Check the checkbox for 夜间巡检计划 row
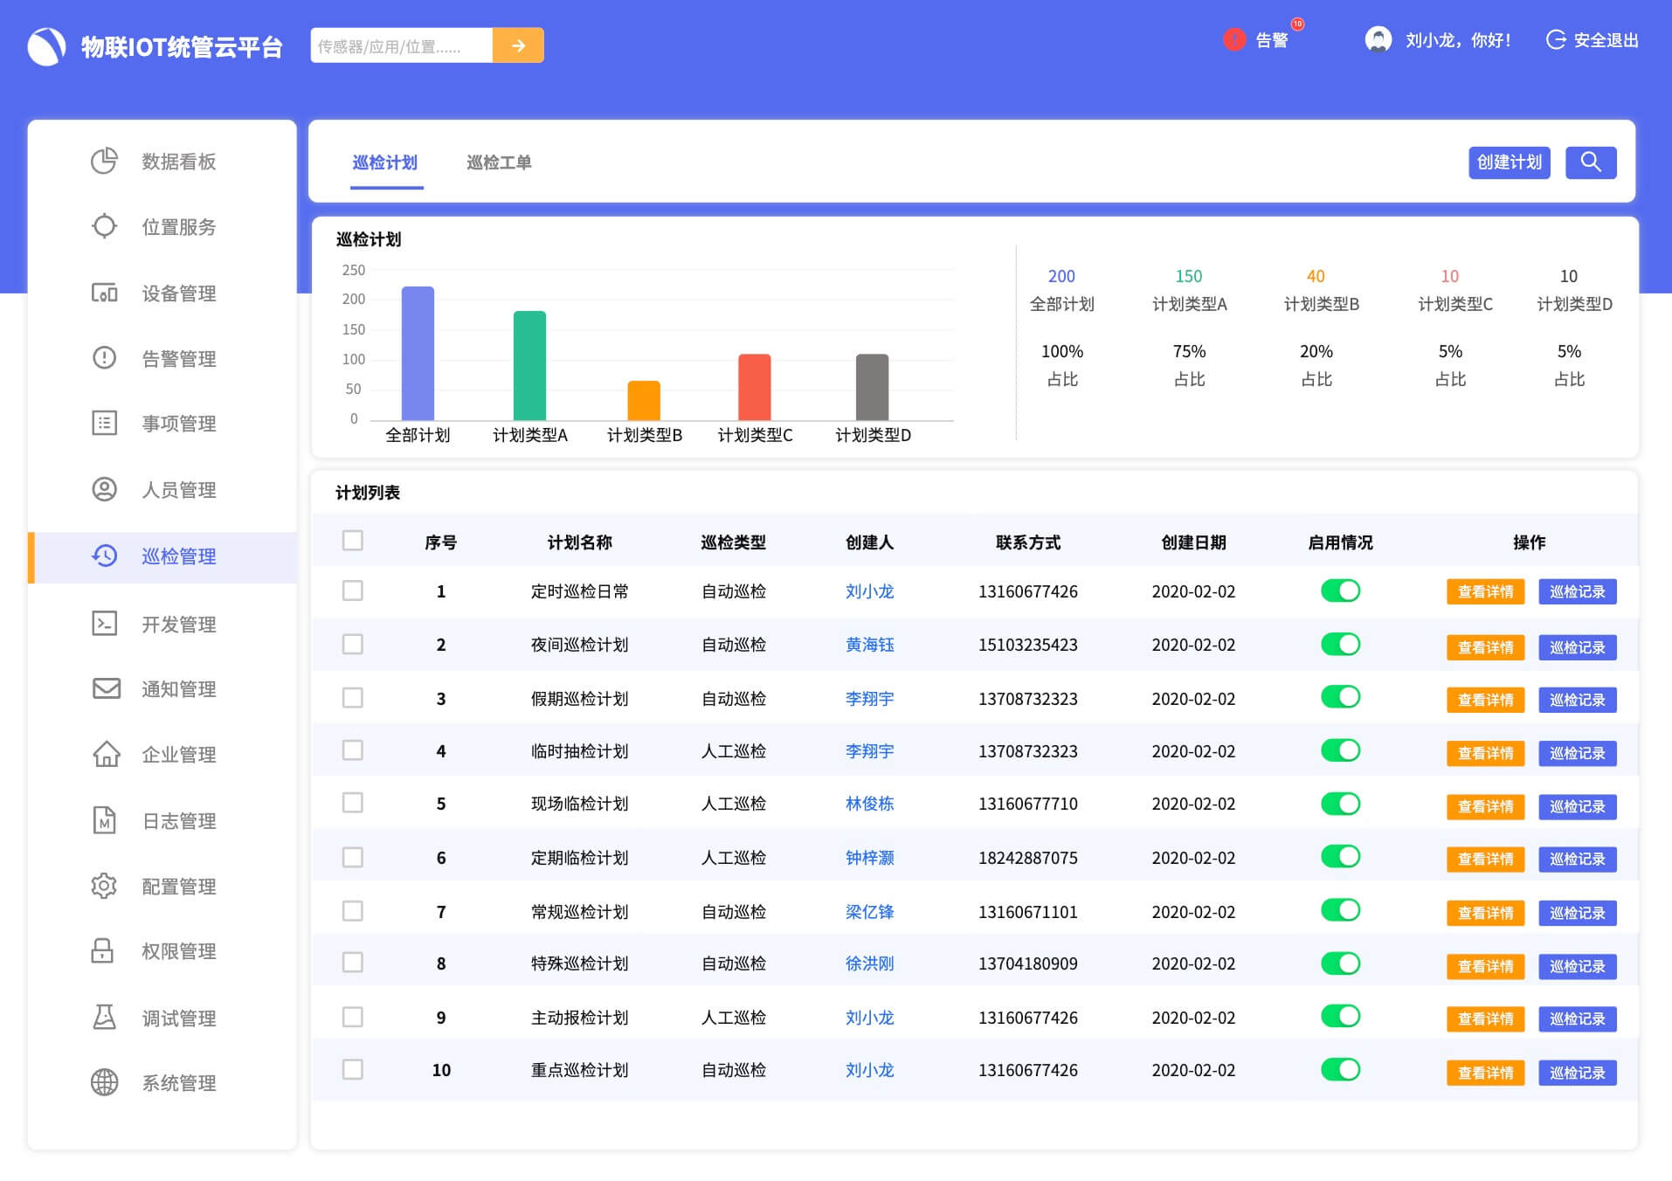The height and width of the screenshot is (1181, 1672). tap(353, 645)
